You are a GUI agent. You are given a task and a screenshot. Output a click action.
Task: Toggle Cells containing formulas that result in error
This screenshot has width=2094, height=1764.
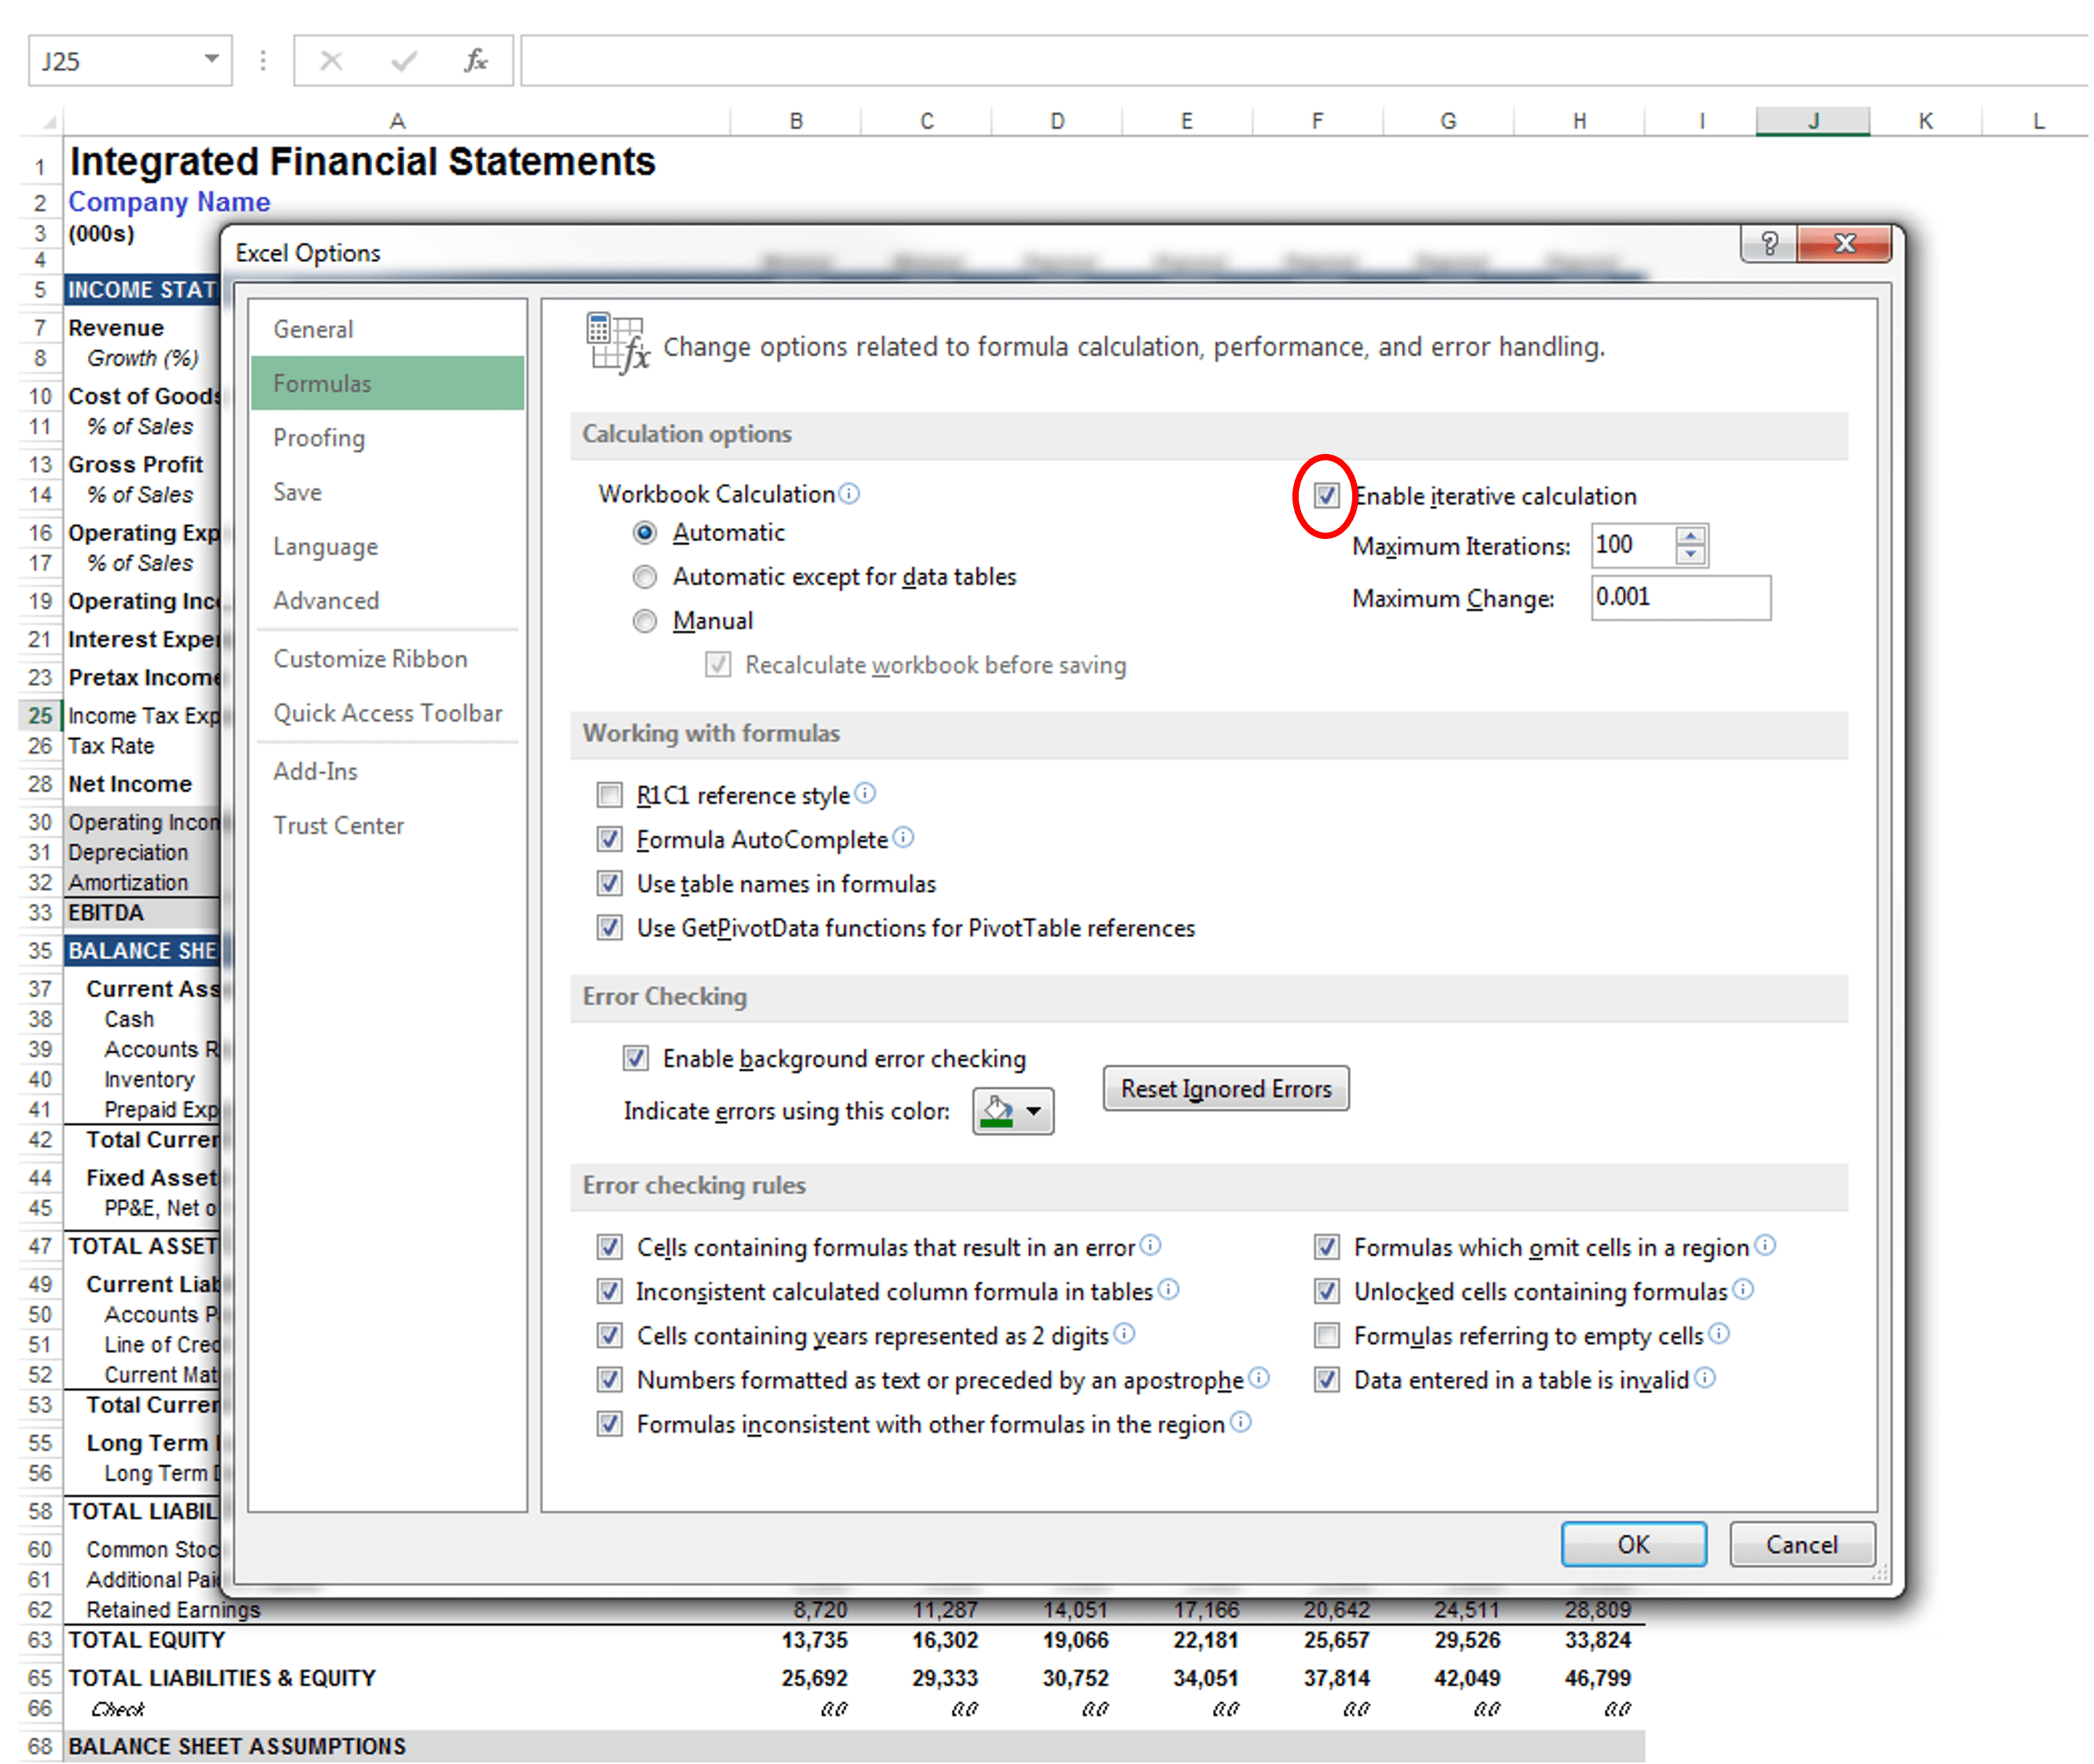point(610,1248)
